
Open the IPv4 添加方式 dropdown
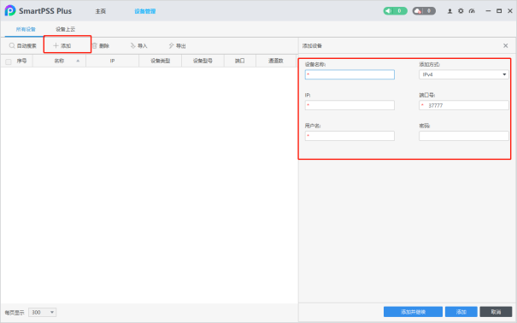(x=463, y=74)
